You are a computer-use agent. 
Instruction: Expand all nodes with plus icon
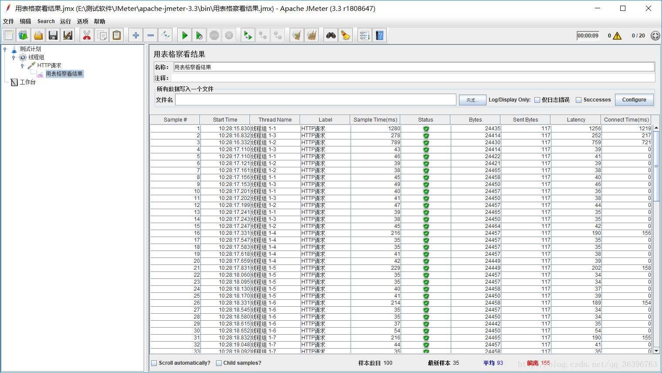(136, 35)
